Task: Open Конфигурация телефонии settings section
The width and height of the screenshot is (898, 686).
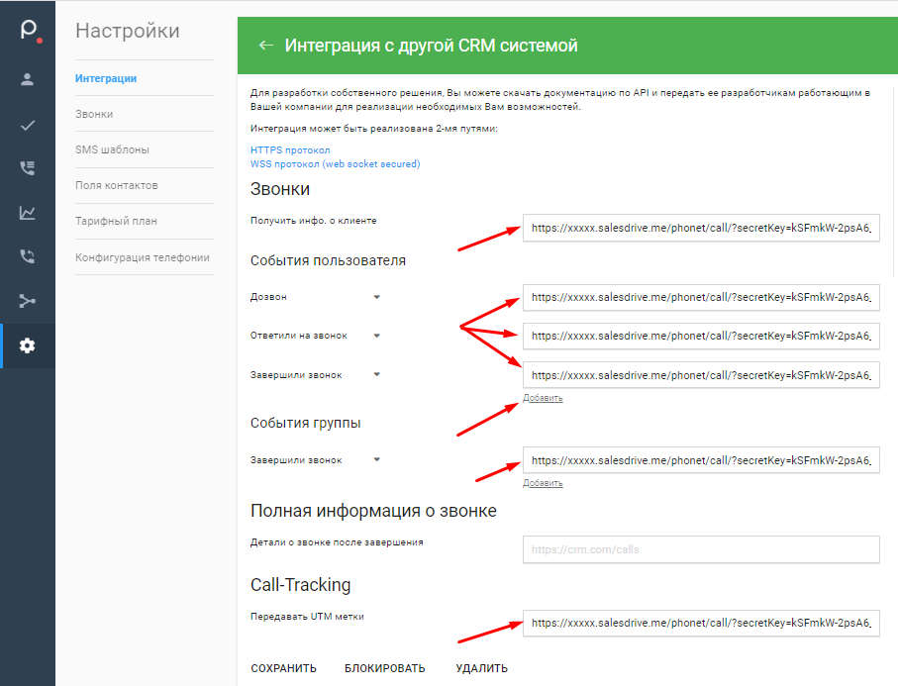Action: tap(143, 257)
